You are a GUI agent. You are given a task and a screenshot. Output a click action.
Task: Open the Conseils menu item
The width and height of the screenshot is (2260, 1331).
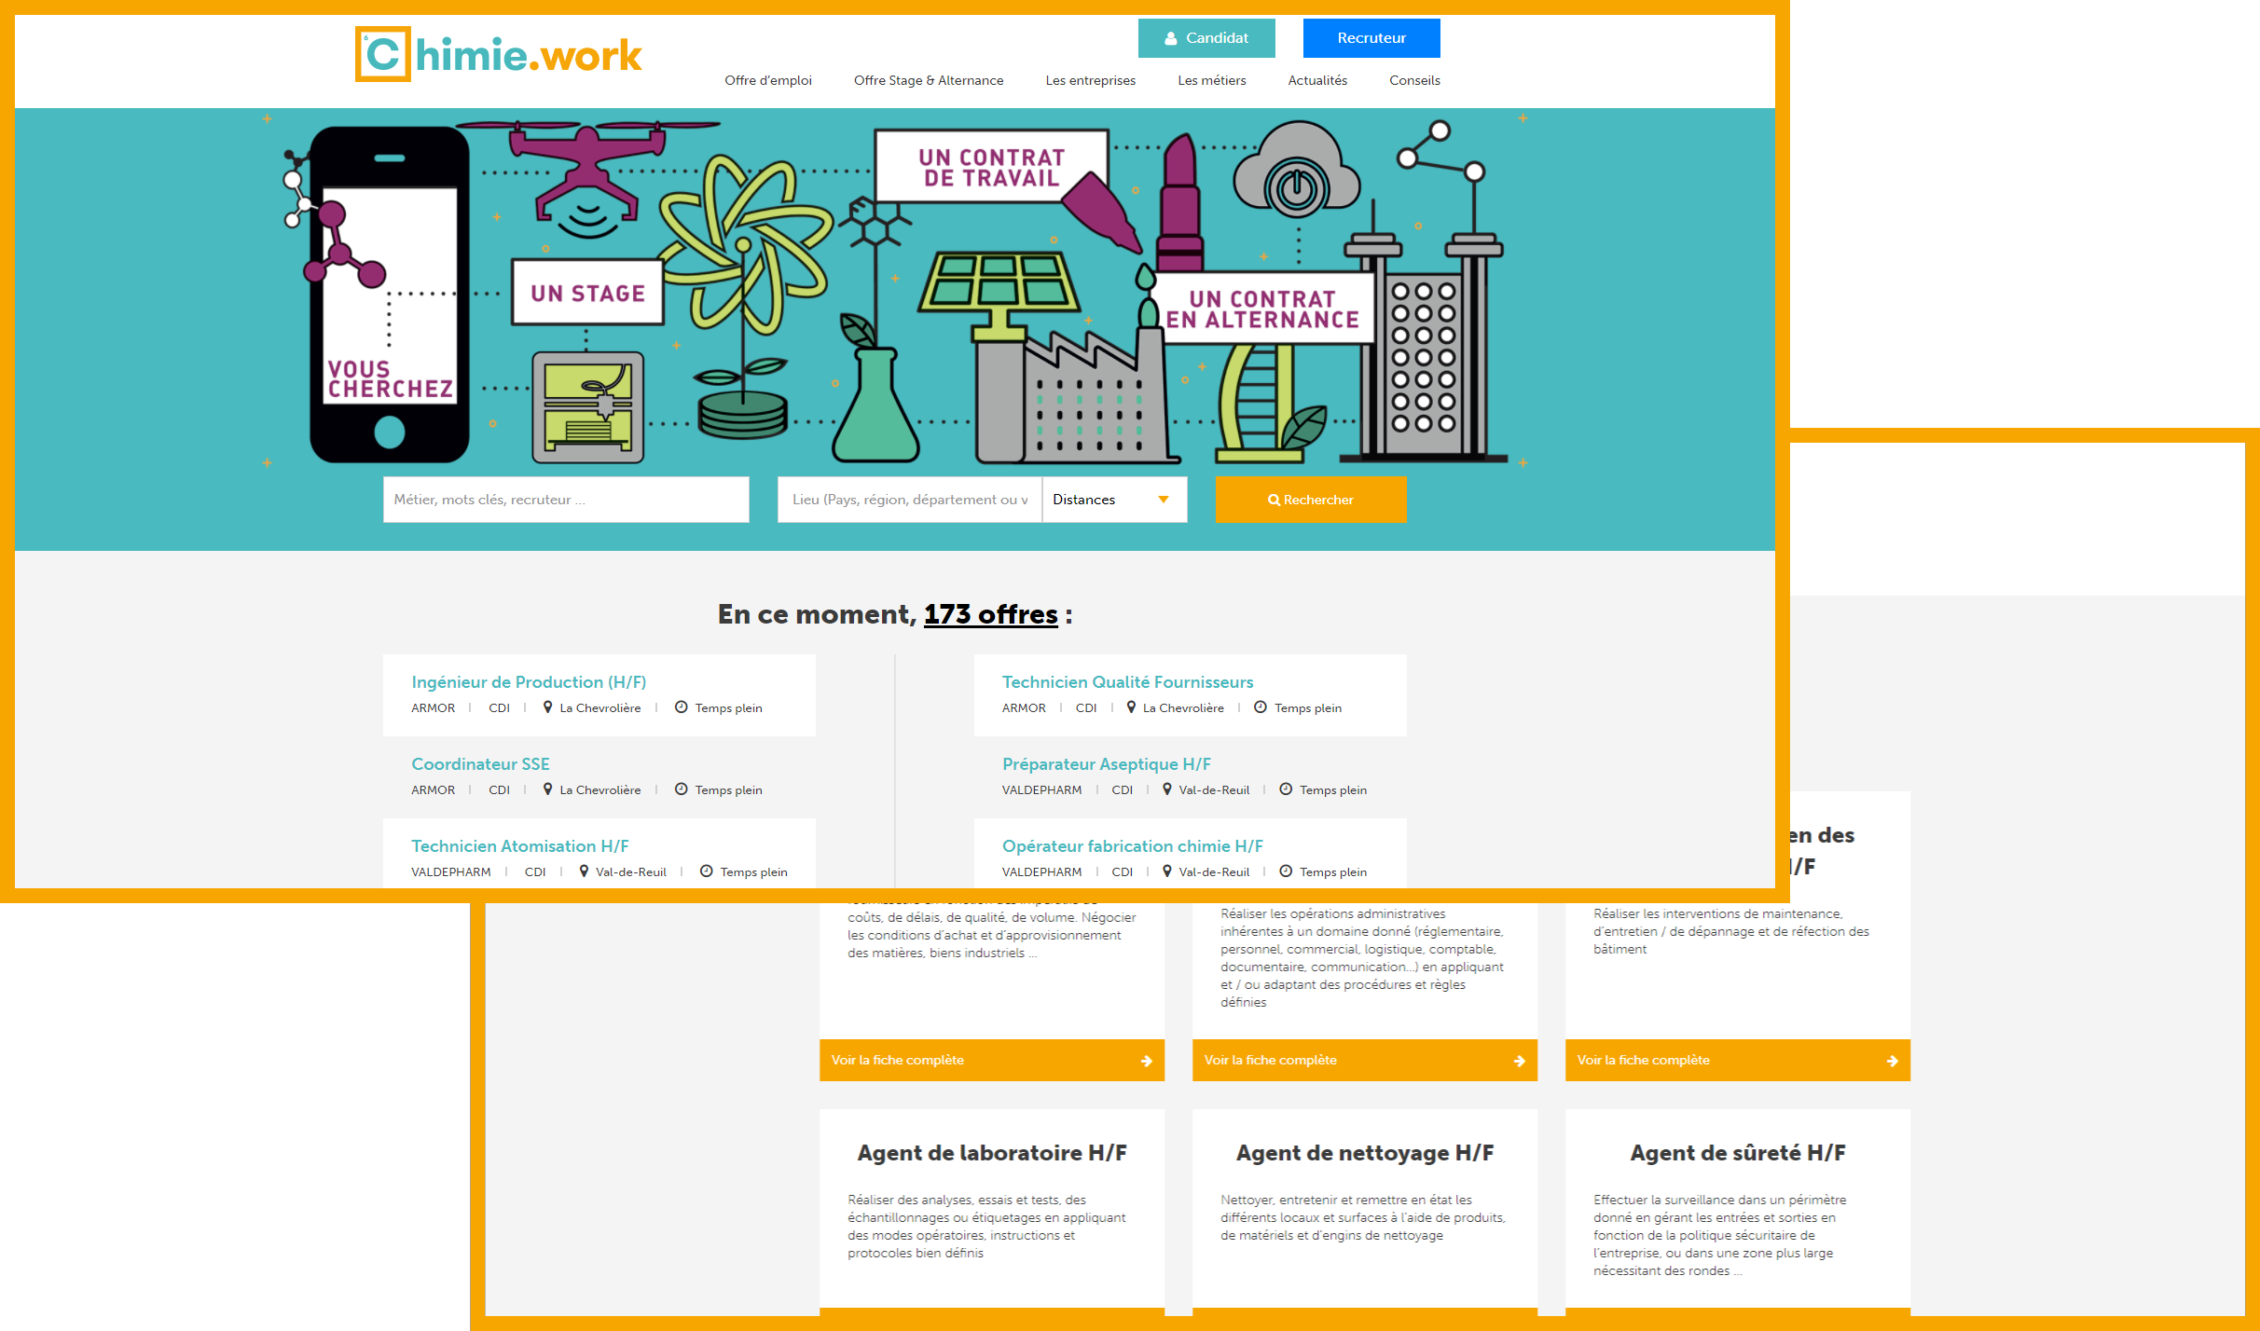pos(1414,80)
